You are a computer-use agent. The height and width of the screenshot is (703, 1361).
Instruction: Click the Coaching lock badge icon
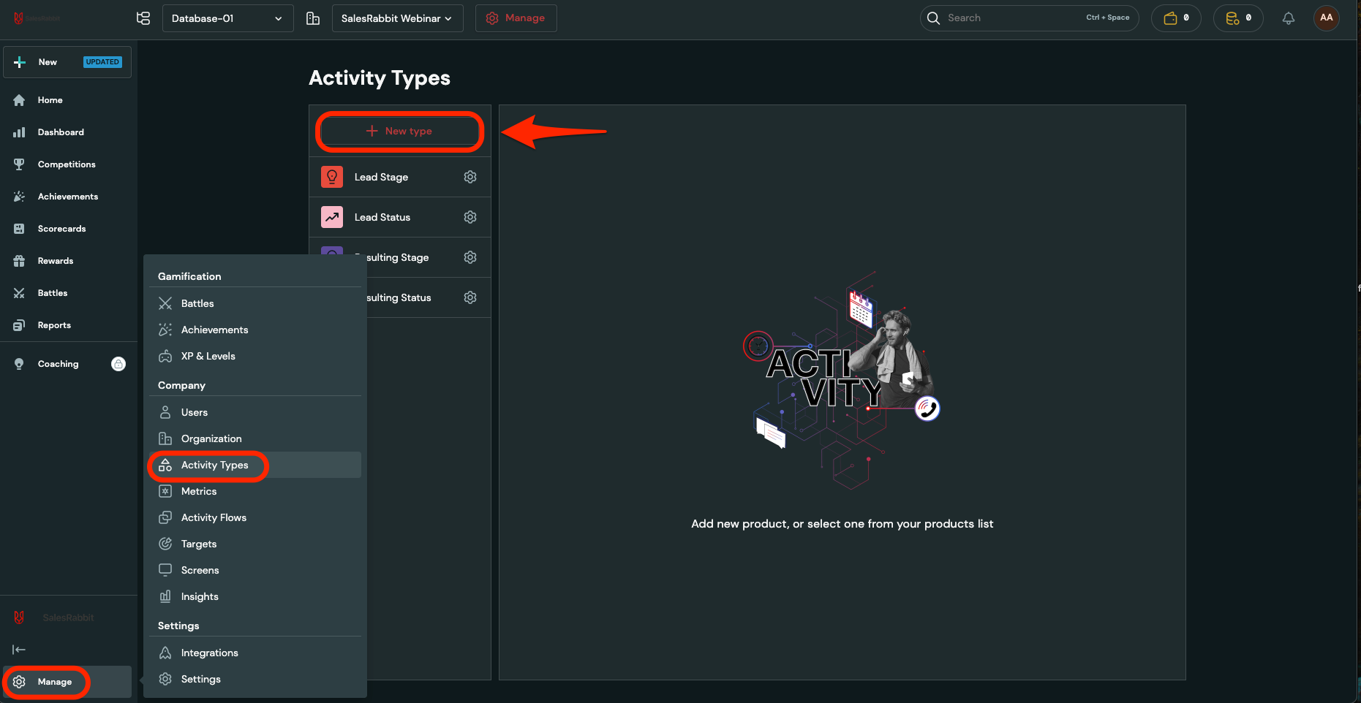coord(118,364)
